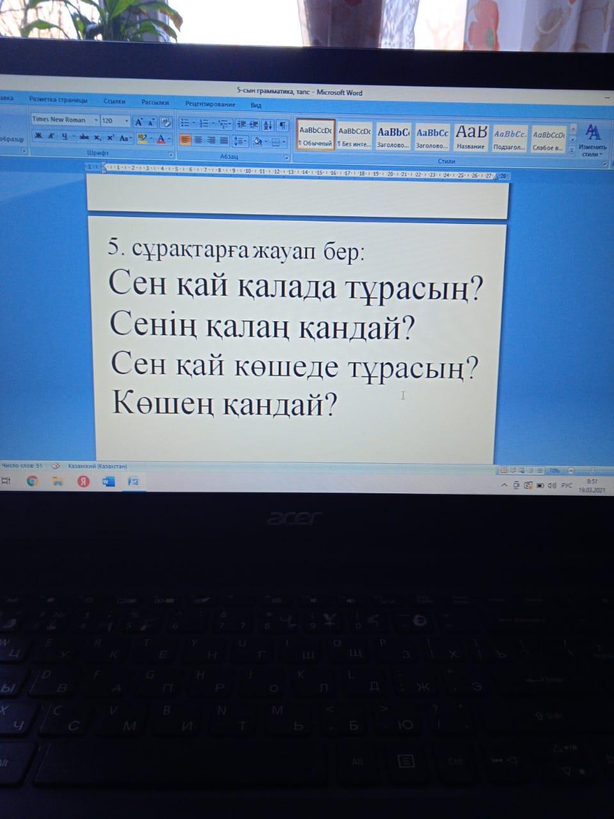Viewport: 614px width, 819px height.
Task: Decrease font size with Shrink Font
Action: click(x=152, y=122)
